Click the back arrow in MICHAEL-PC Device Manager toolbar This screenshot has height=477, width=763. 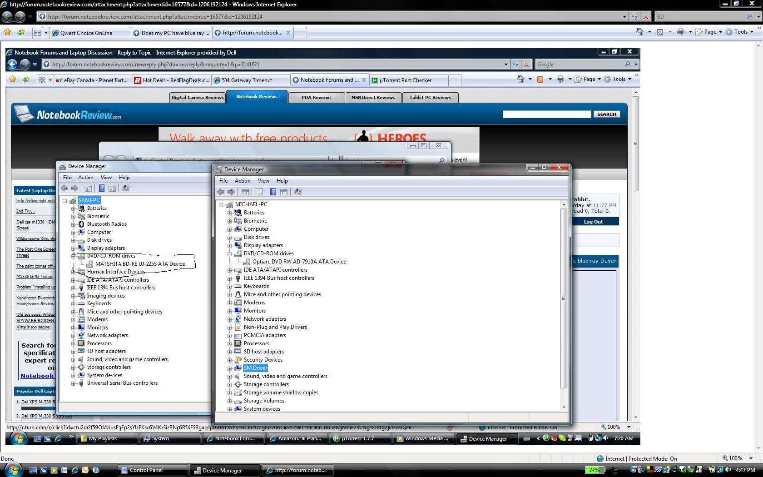coord(221,192)
